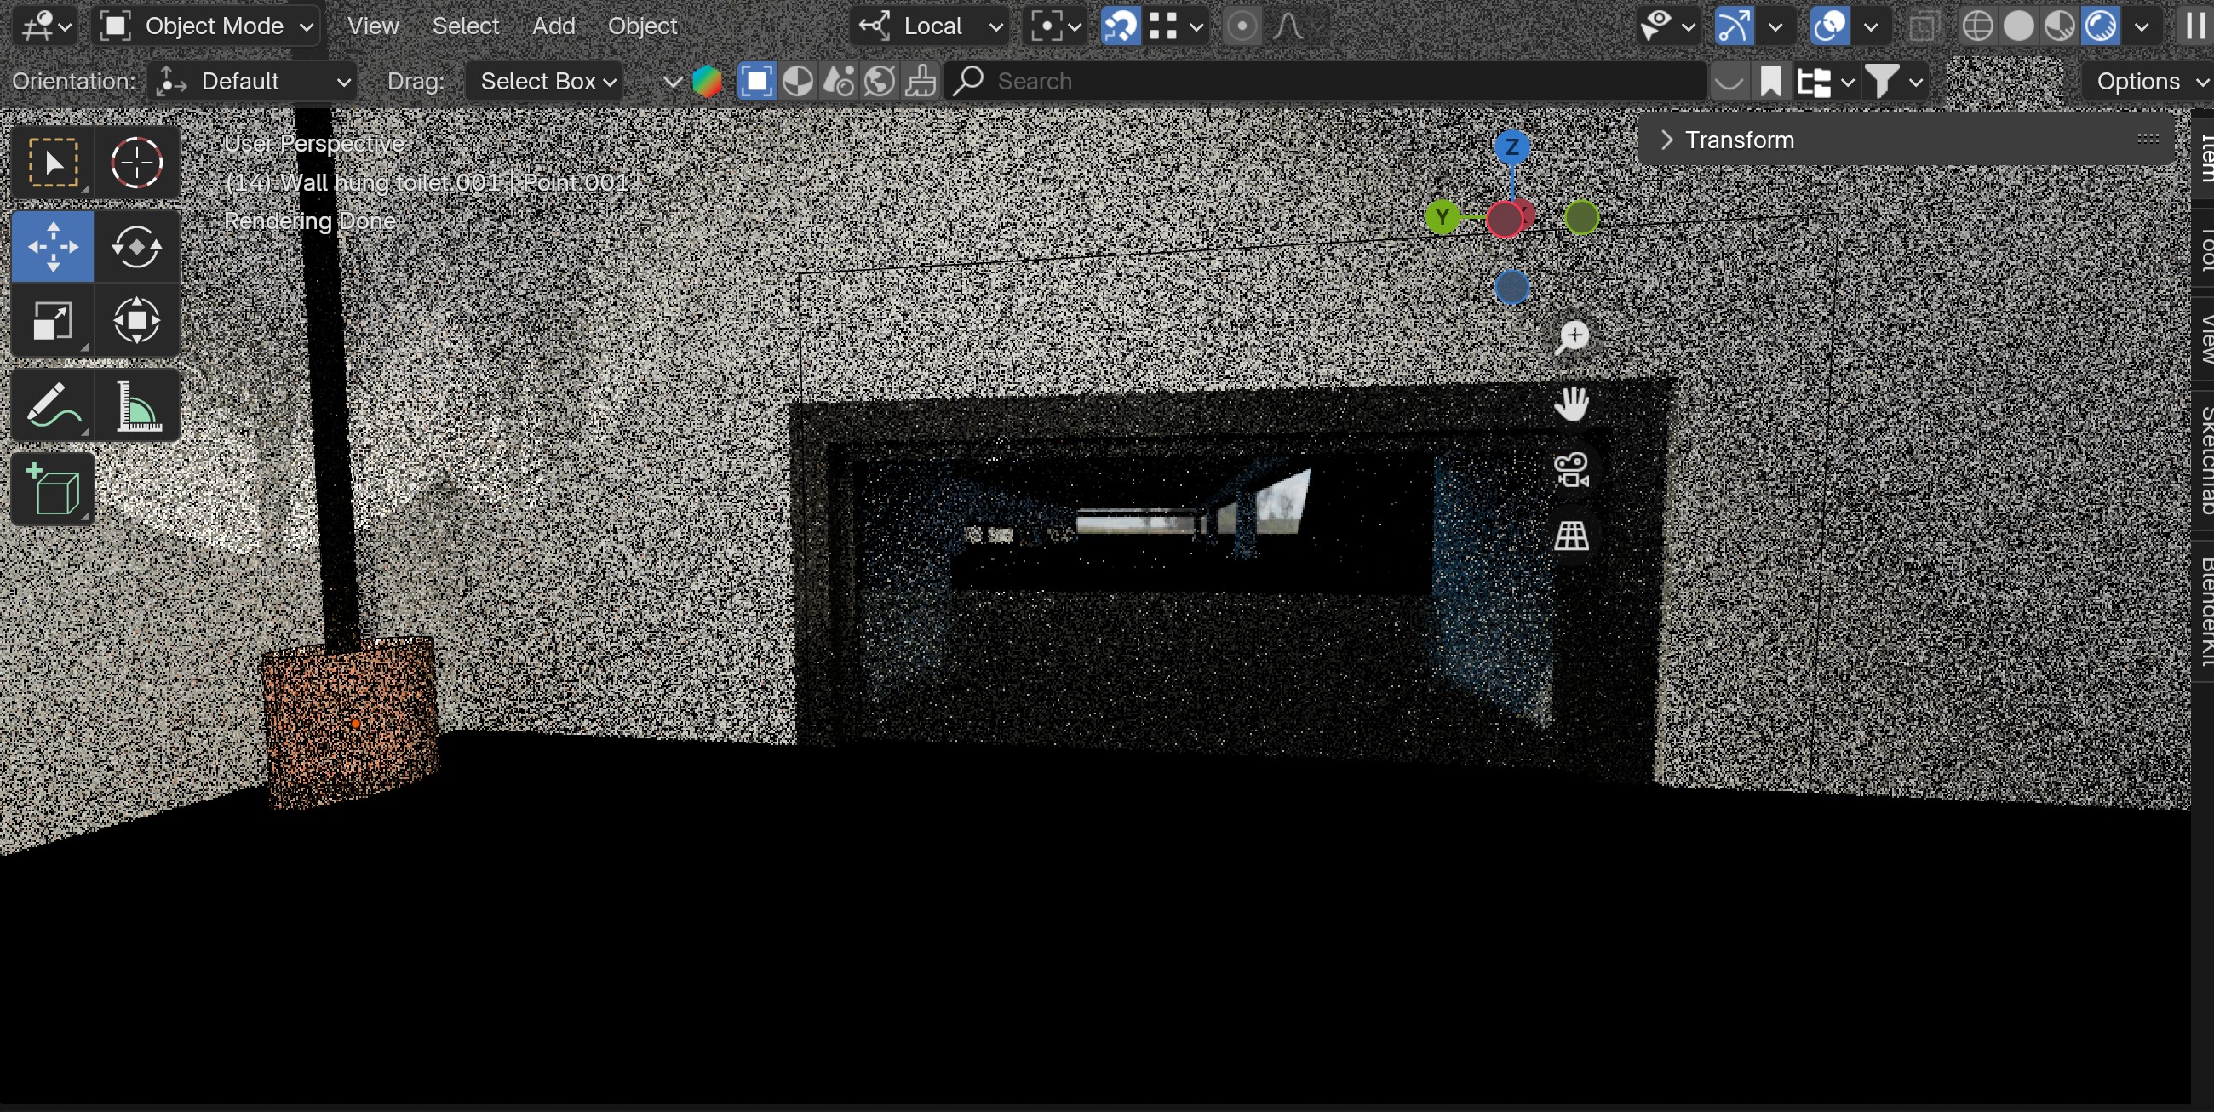
Task: Select the Move tool
Action: coord(54,247)
